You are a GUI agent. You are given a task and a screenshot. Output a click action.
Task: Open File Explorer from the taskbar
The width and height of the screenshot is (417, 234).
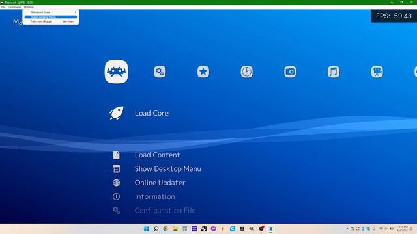pyautogui.click(x=175, y=229)
